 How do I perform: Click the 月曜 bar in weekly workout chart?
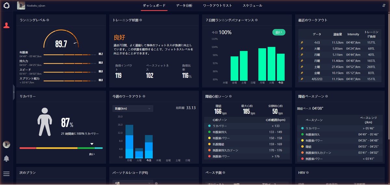(129, 142)
